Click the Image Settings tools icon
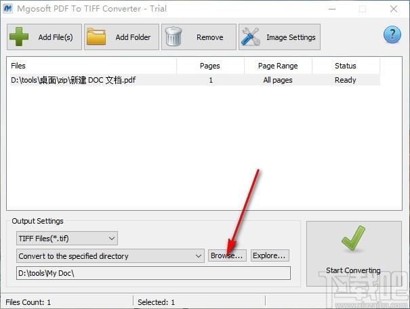Screen dimensions: 410x309 (251, 37)
